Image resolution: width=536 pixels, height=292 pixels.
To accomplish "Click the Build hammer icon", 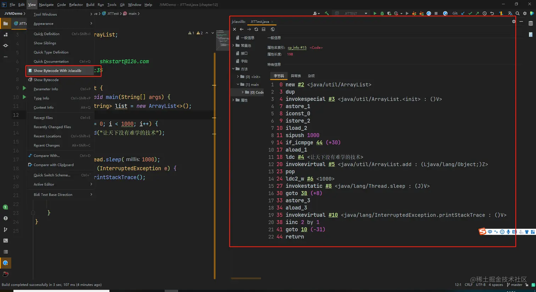I will [327, 13].
